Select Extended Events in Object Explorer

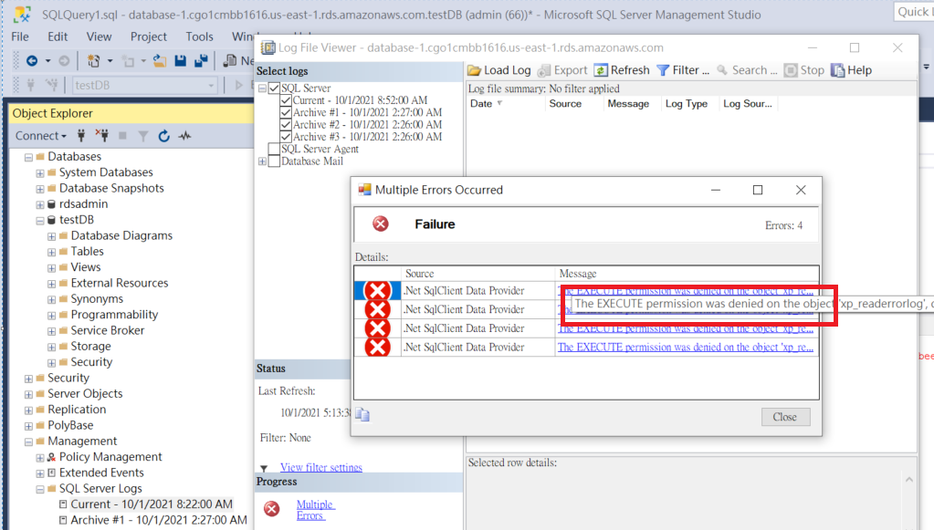point(101,473)
